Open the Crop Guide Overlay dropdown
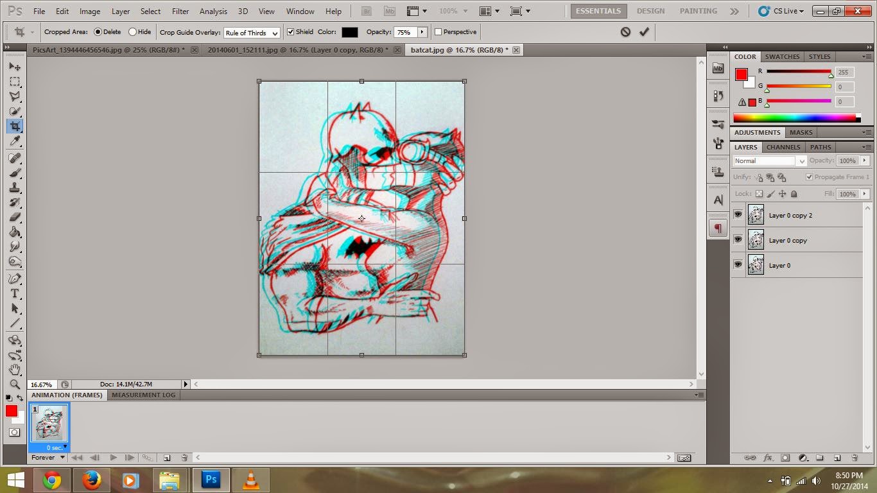This screenshot has height=493, width=877. pos(252,33)
